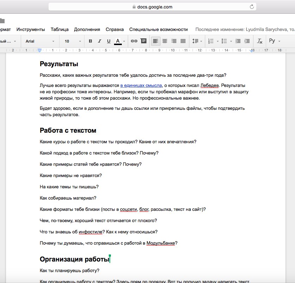Viewport: 295px width, 283px height.
Task: Open the paragraph style dropdown
Action: click(x=8, y=41)
